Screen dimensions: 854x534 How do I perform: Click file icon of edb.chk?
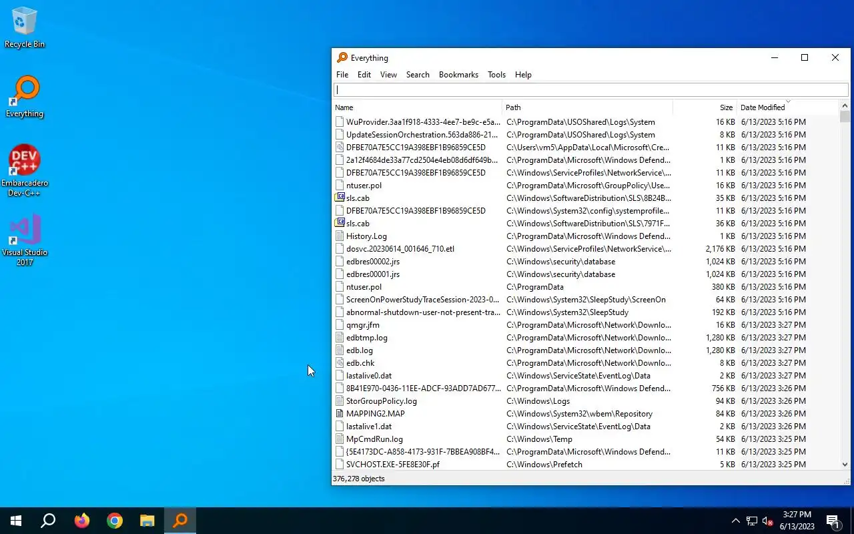pyautogui.click(x=340, y=363)
